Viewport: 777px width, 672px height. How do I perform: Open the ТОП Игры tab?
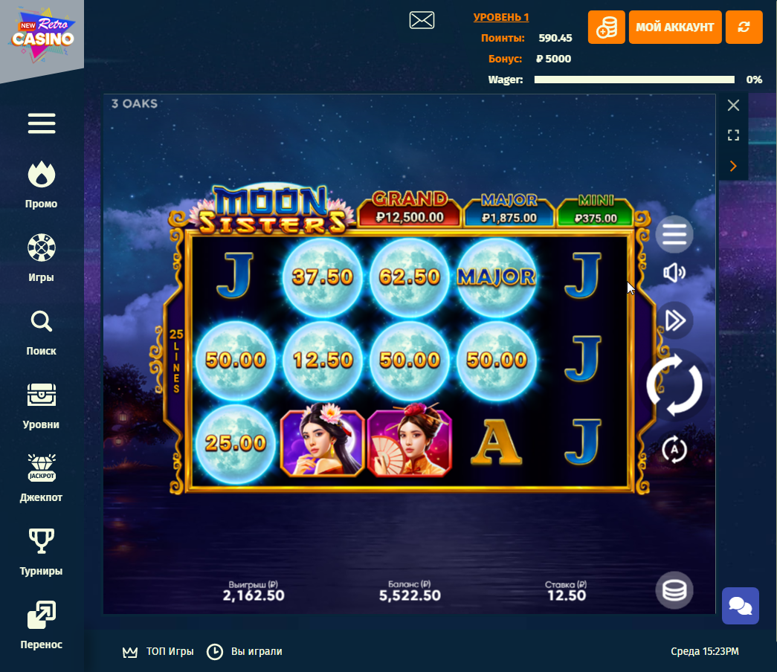pyautogui.click(x=158, y=652)
